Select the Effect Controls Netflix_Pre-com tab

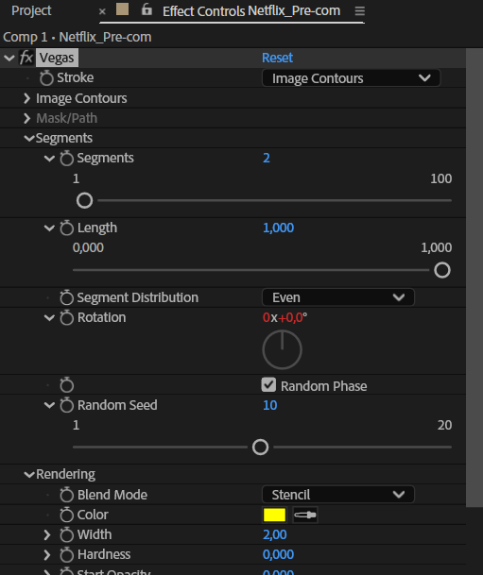click(251, 11)
